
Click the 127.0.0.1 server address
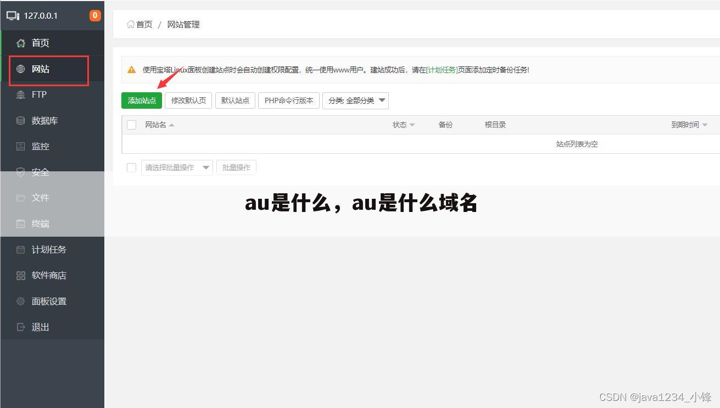click(41, 15)
